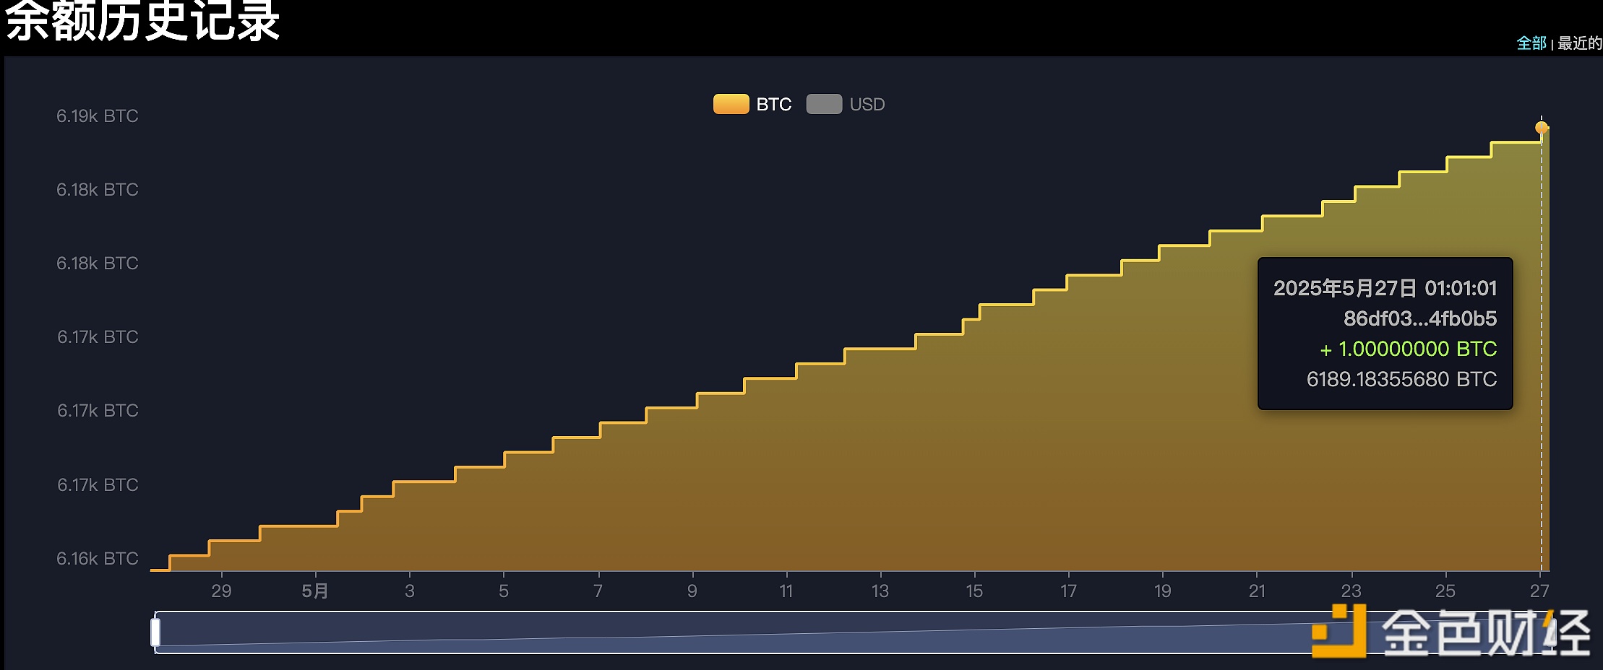This screenshot has width=1603, height=670.
Task: Click the 29 date label on the x-axis
Action: (221, 591)
